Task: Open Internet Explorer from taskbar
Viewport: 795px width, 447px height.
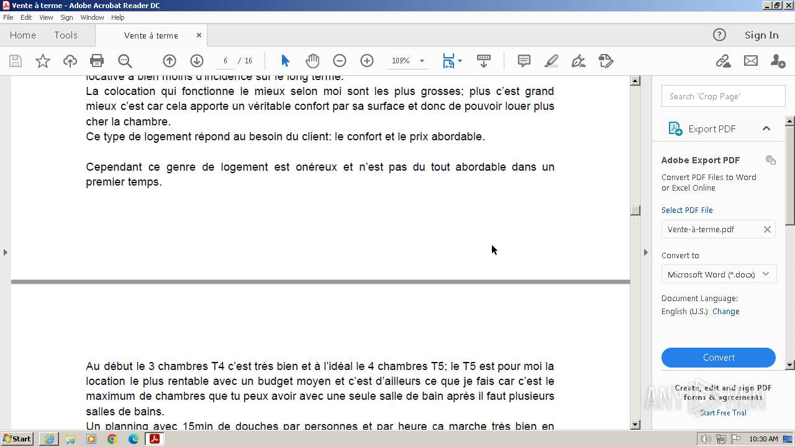Action: (x=49, y=439)
